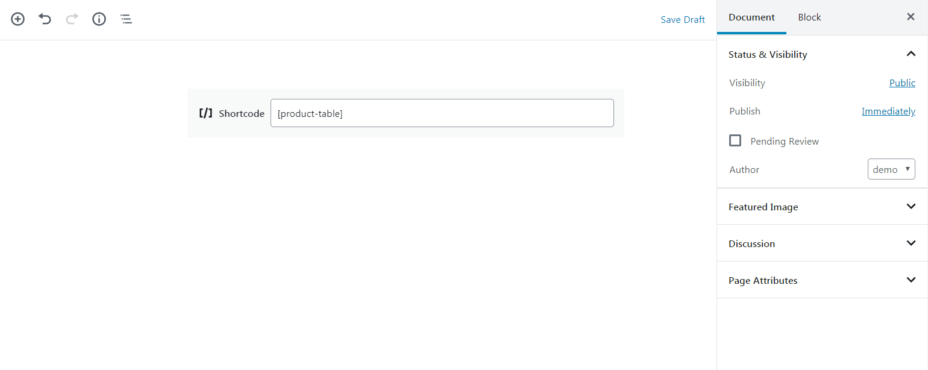Switch to the Document tab

click(751, 17)
